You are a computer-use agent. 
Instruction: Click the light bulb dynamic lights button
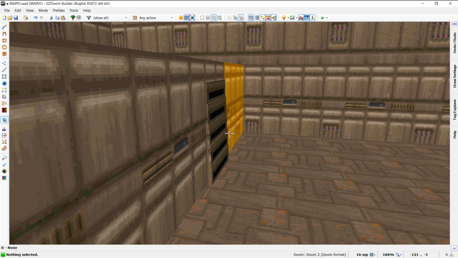[x=283, y=18]
